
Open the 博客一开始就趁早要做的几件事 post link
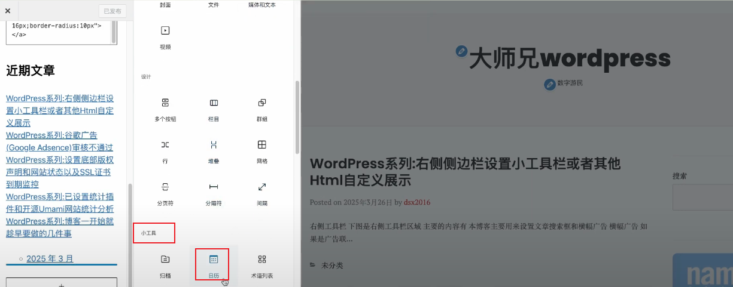(60, 227)
